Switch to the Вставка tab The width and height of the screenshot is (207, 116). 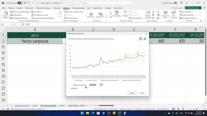point(20,8)
